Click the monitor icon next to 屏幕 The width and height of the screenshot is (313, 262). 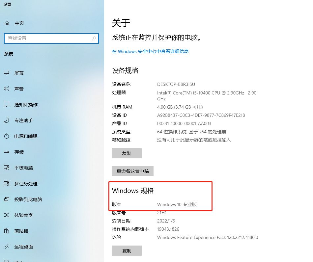pos(7,73)
